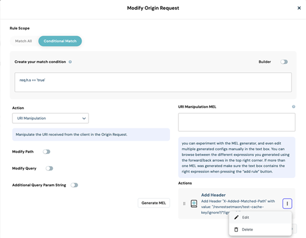The width and height of the screenshot is (306, 238).
Task: Click the URI Manipulation MEL text box
Action: tap(237, 122)
